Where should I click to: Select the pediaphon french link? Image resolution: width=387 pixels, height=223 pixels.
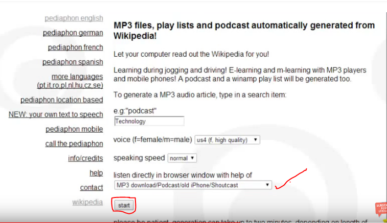[75, 47]
